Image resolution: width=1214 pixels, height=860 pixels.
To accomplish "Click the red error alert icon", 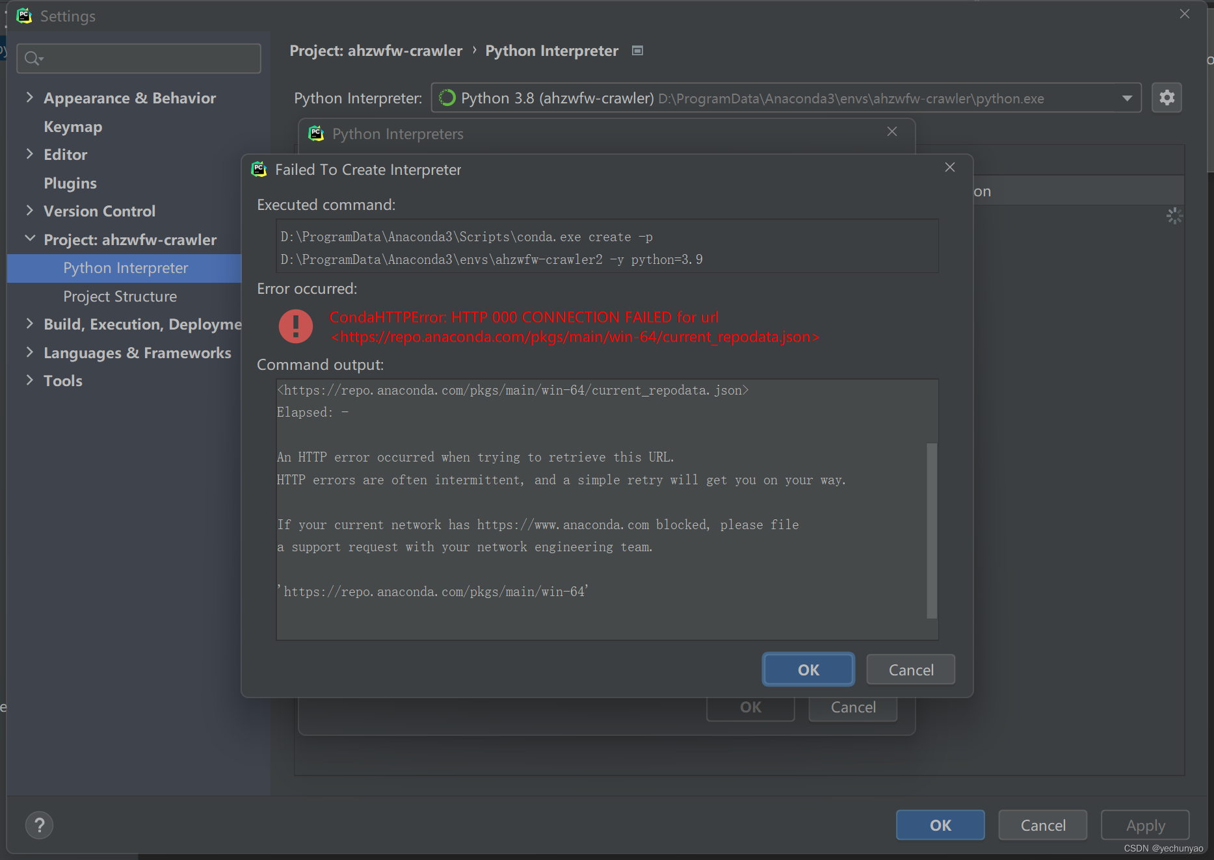I will pos(296,326).
